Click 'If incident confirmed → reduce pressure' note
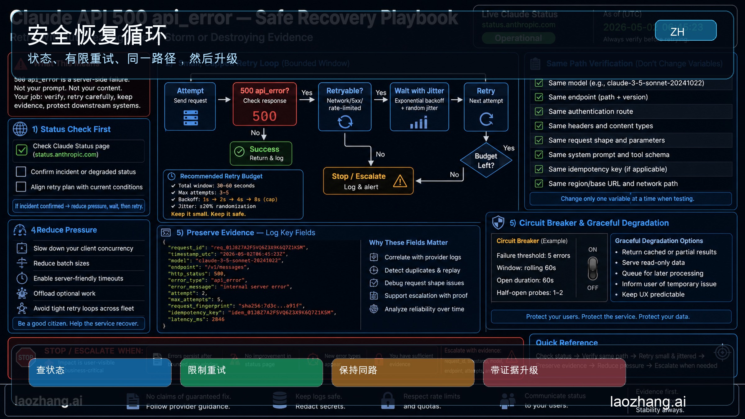The image size is (745, 419). coord(79,206)
